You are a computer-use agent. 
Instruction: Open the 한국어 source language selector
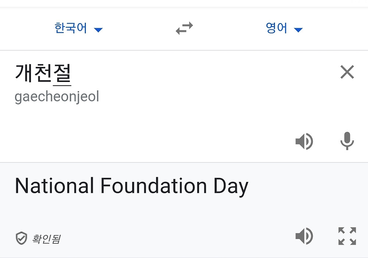71,28
